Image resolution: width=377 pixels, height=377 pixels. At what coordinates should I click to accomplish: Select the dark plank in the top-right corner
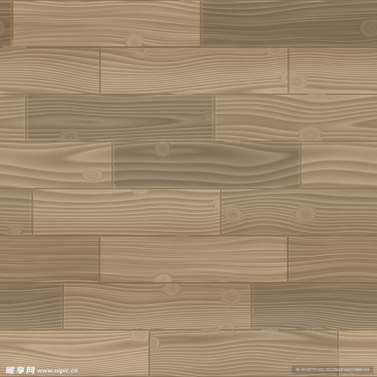tap(289, 23)
